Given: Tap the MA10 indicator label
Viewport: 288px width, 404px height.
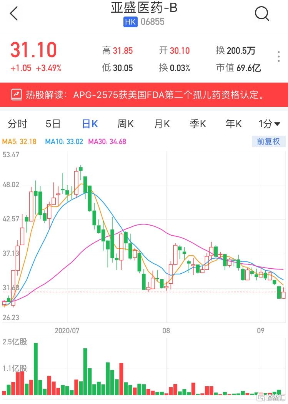Looking at the screenshot, I should pos(64,141).
